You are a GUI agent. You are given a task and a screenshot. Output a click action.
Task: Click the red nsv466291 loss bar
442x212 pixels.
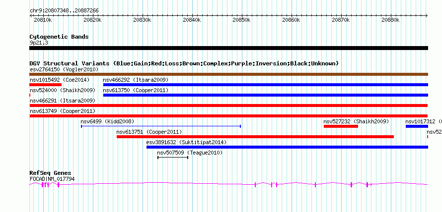(228, 106)
